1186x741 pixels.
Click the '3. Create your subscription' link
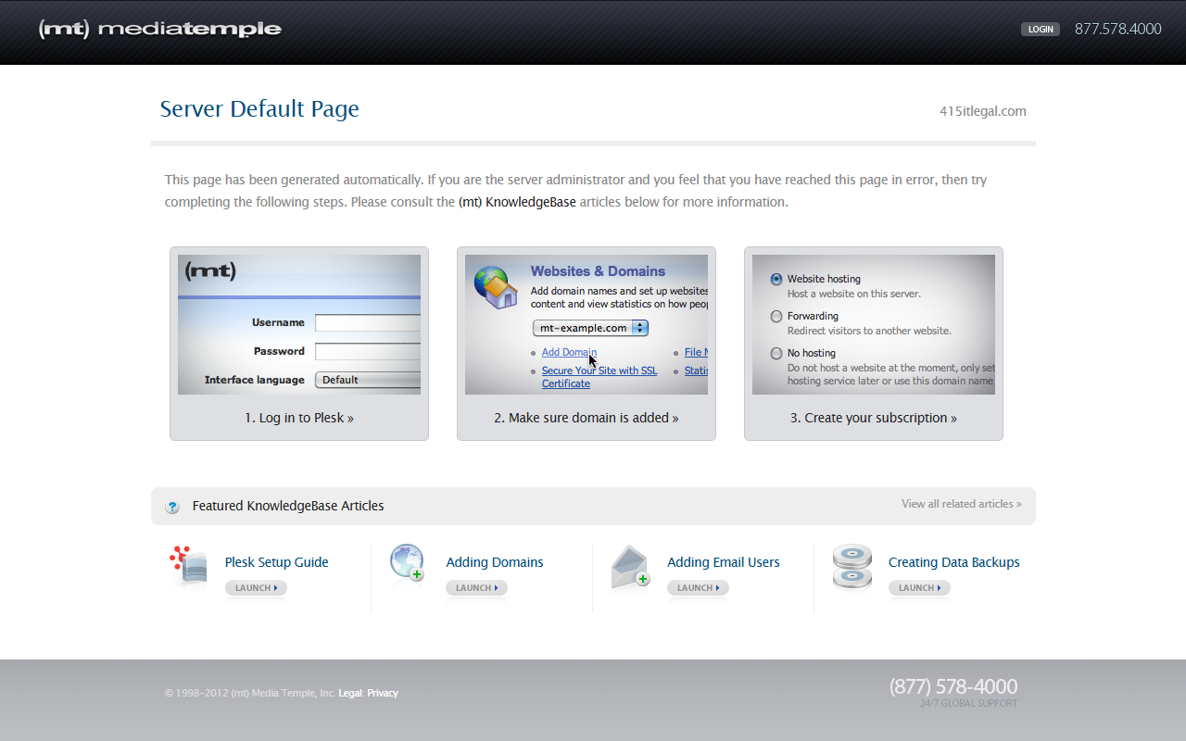point(874,418)
